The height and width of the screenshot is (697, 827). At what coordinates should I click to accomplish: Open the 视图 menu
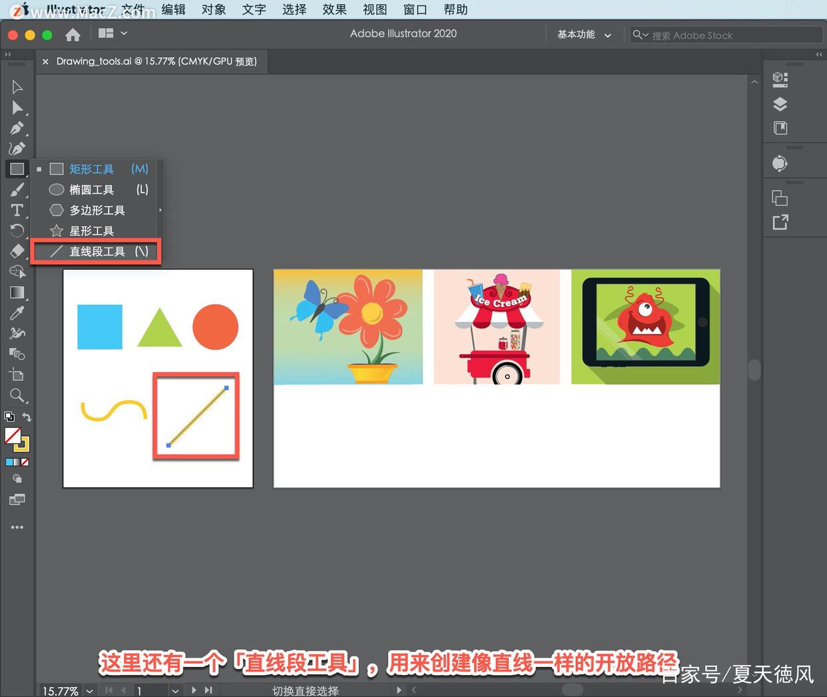click(375, 9)
